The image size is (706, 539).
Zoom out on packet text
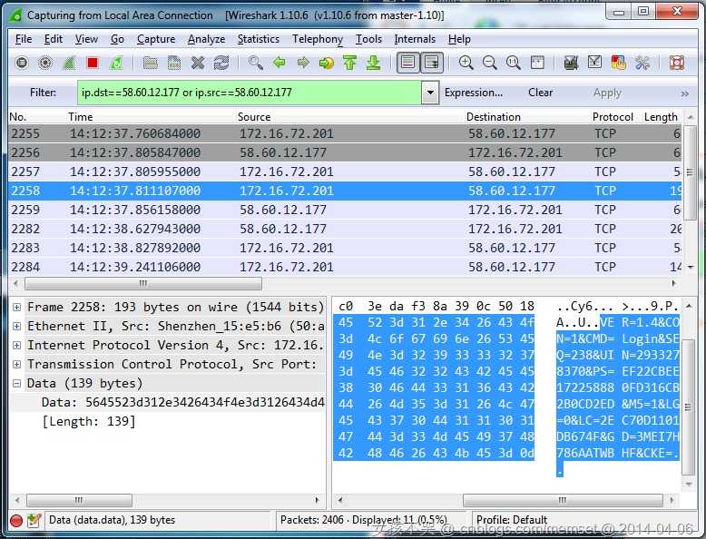(489, 63)
